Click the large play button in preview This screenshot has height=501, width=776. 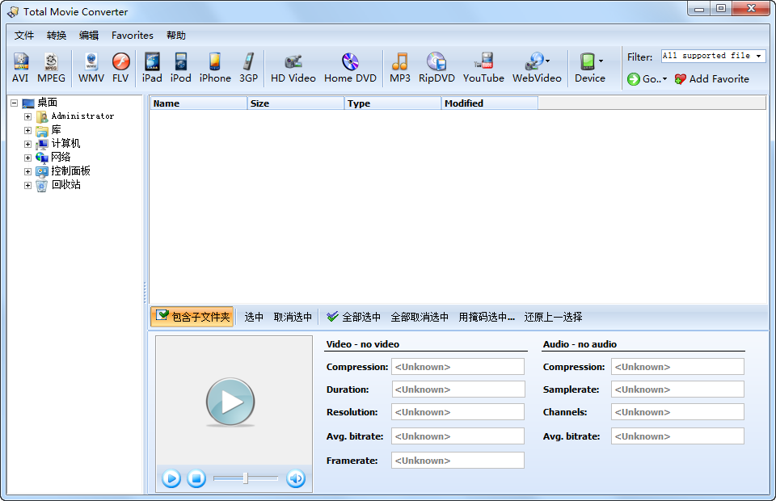click(230, 402)
